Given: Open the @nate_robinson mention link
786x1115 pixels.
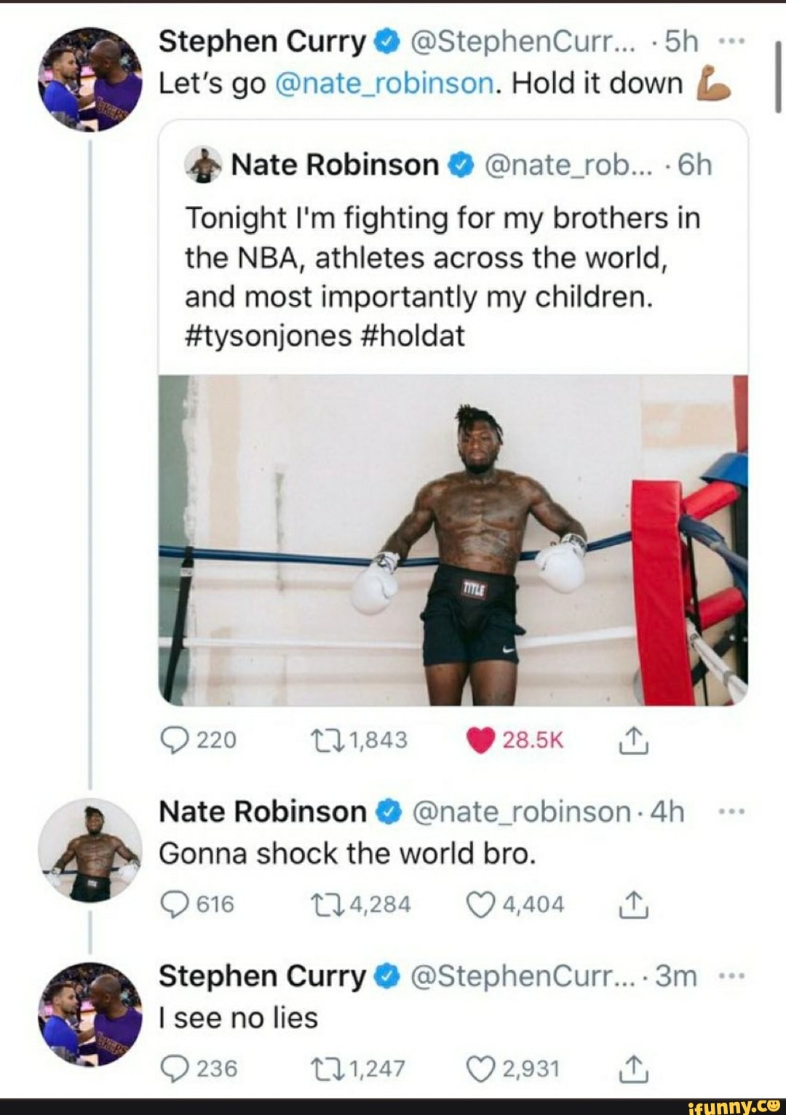Looking at the screenshot, I should tap(386, 84).
